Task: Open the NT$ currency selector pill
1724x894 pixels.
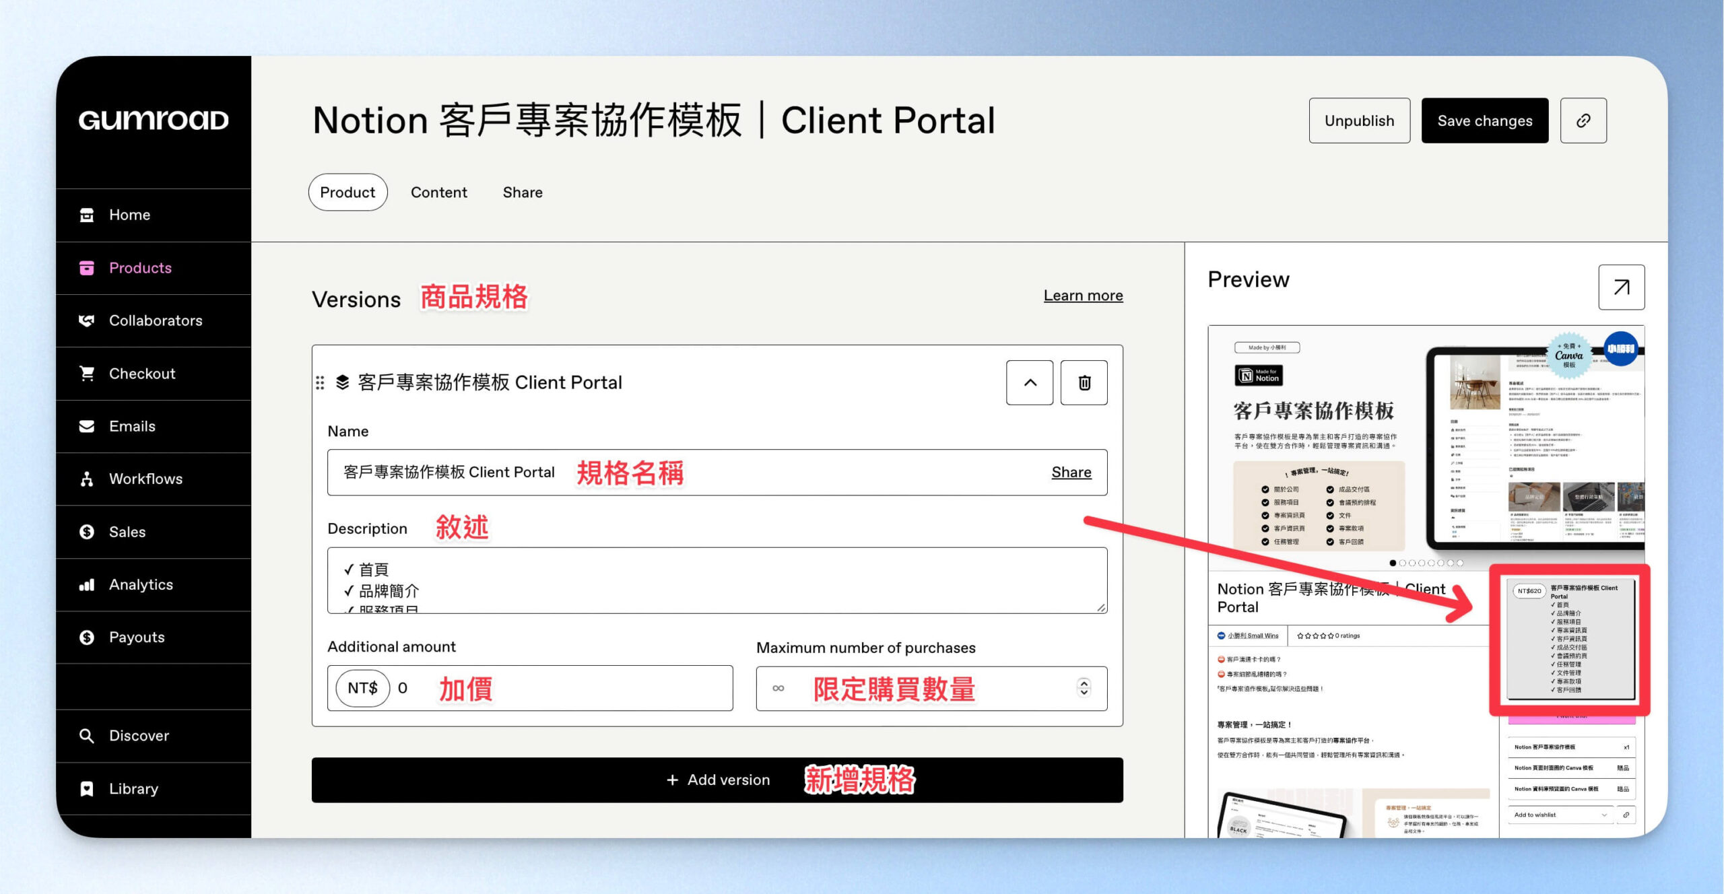Action: coord(362,688)
